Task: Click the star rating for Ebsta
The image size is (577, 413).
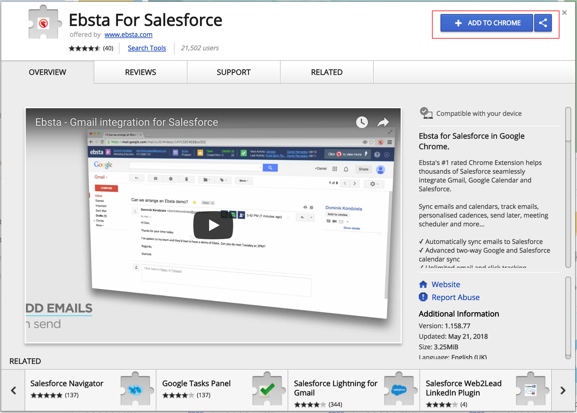Action: click(x=84, y=48)
